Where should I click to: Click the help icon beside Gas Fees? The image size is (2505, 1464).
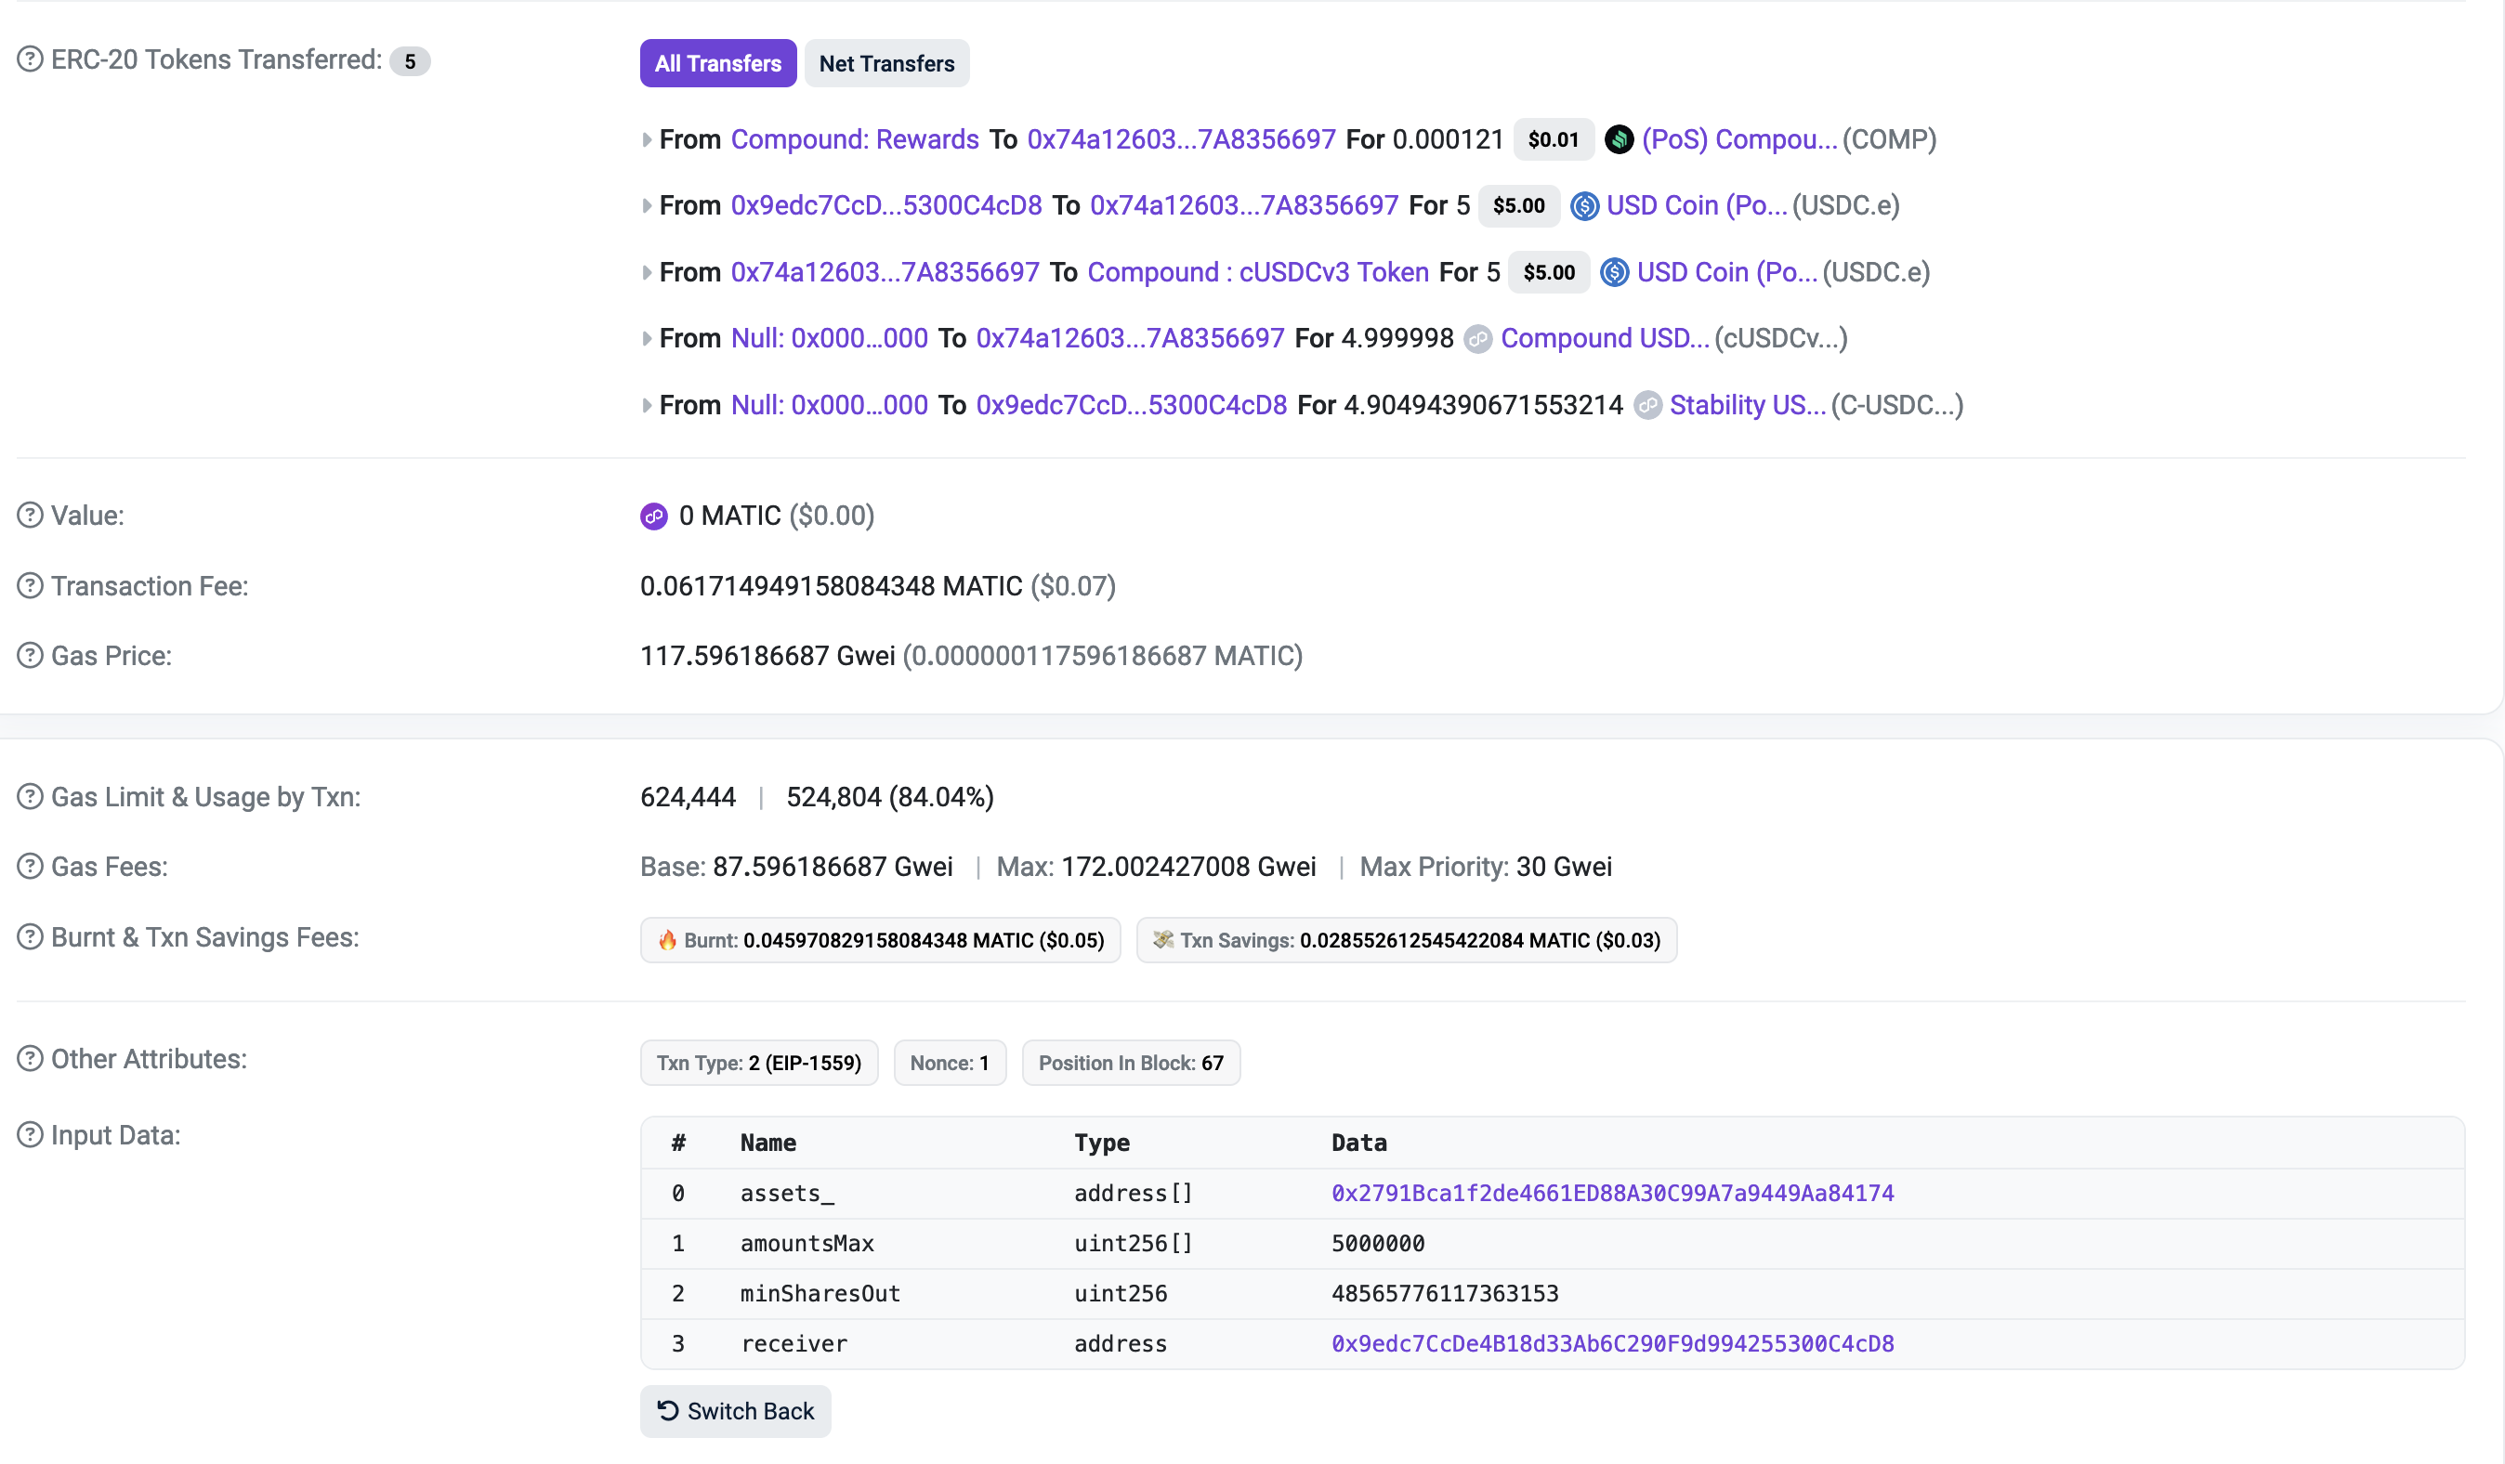point(30,867)
